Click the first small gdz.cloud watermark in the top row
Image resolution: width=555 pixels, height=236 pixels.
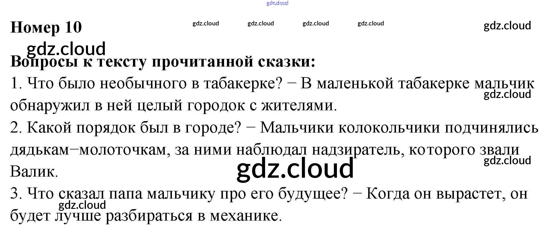(x=205, y=23)
